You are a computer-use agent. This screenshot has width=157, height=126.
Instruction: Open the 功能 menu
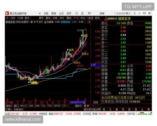click(46, 13)
